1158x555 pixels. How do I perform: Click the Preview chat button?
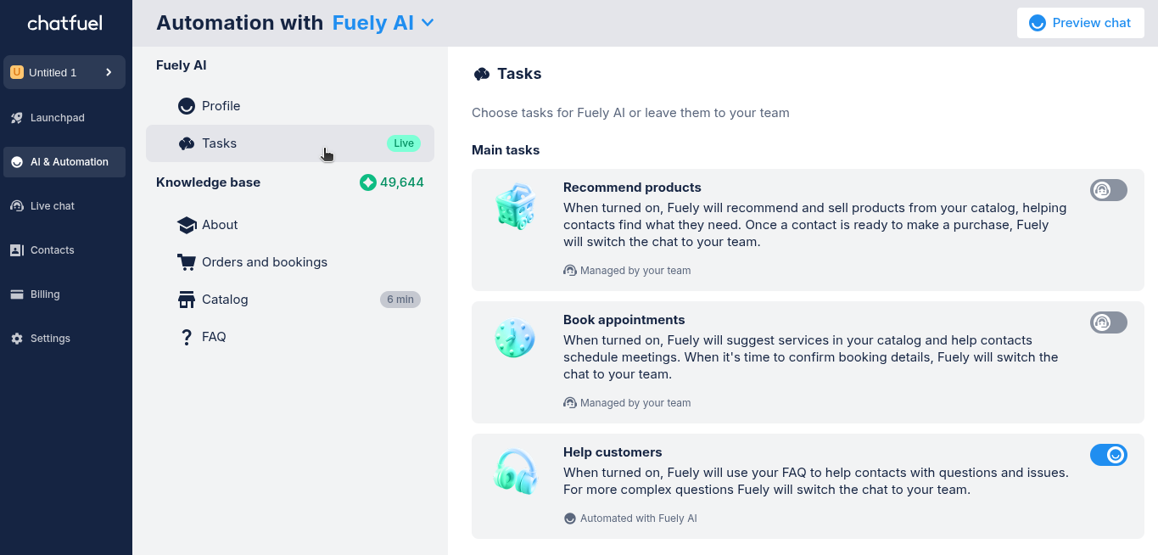pos(1081,23)
